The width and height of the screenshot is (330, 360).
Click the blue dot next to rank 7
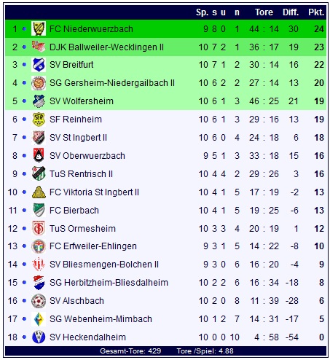[24, 138]
